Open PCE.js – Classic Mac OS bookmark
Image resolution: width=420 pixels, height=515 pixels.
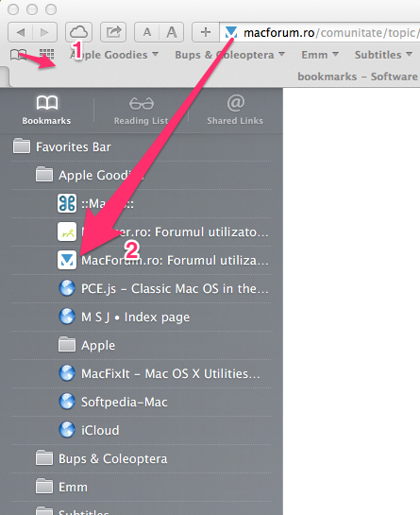(141, 289)
